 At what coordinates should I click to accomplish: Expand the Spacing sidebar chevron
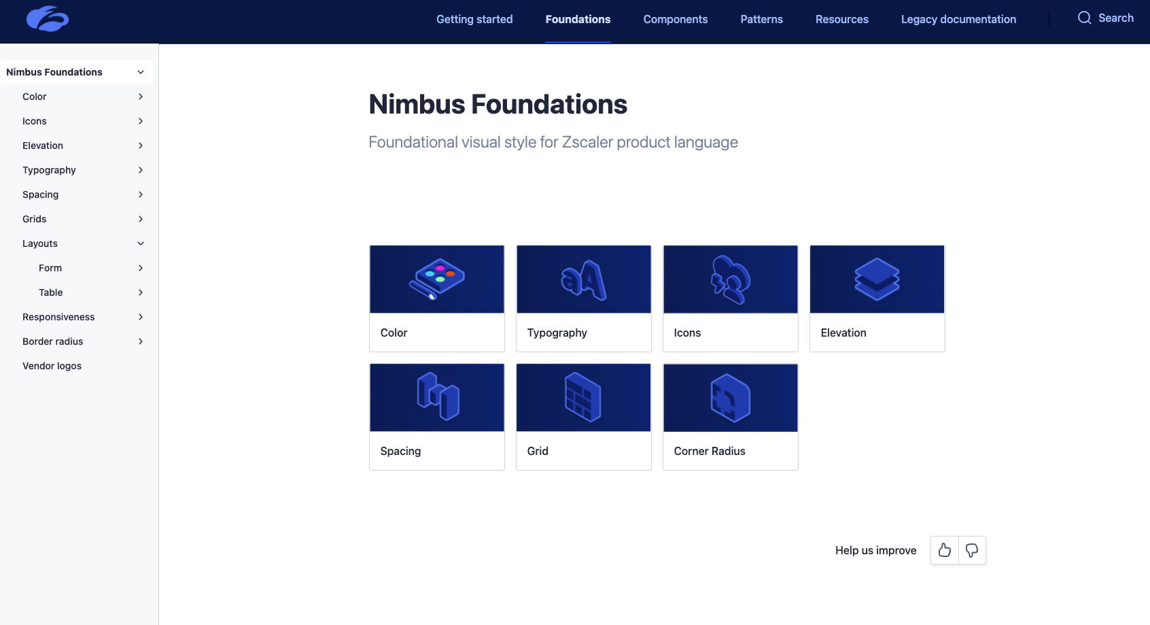click(x=141, y=195)
